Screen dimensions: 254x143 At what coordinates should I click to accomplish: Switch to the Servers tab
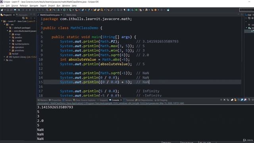click(67, 100)
